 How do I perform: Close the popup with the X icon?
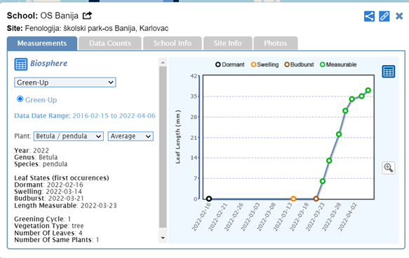399,16
